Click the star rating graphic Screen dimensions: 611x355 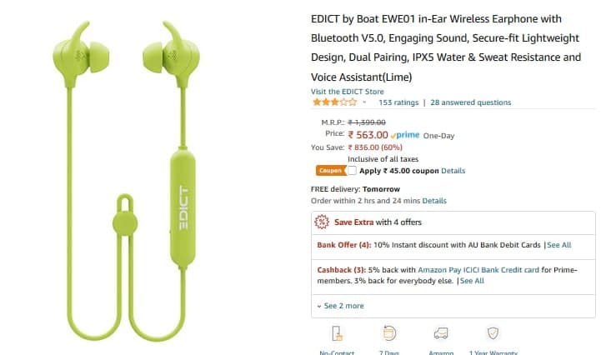[x=335, y=102]
